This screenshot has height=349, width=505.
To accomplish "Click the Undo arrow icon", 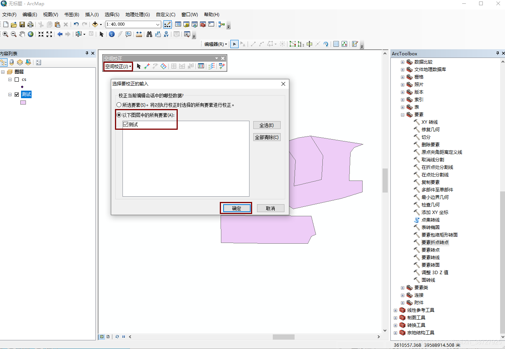I will pos(76,24).
